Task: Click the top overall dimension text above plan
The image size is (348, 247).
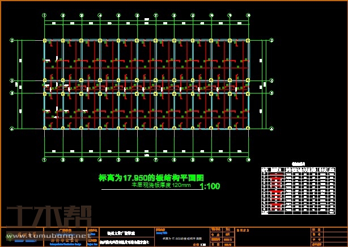Action: coord(146,19)
